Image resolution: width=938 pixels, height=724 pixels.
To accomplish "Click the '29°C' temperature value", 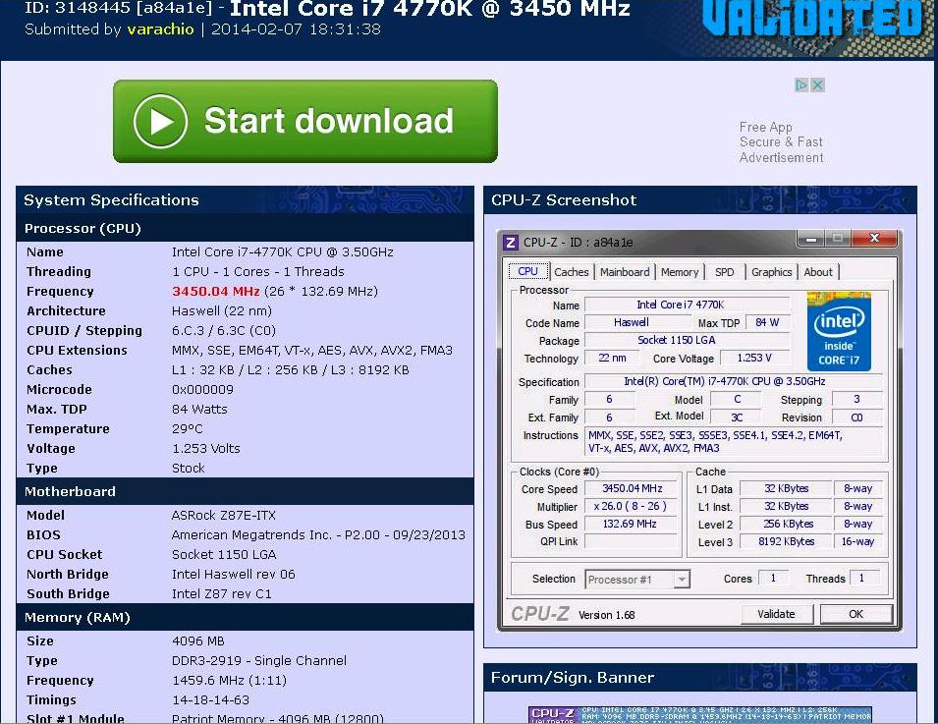I will [188, 429].
